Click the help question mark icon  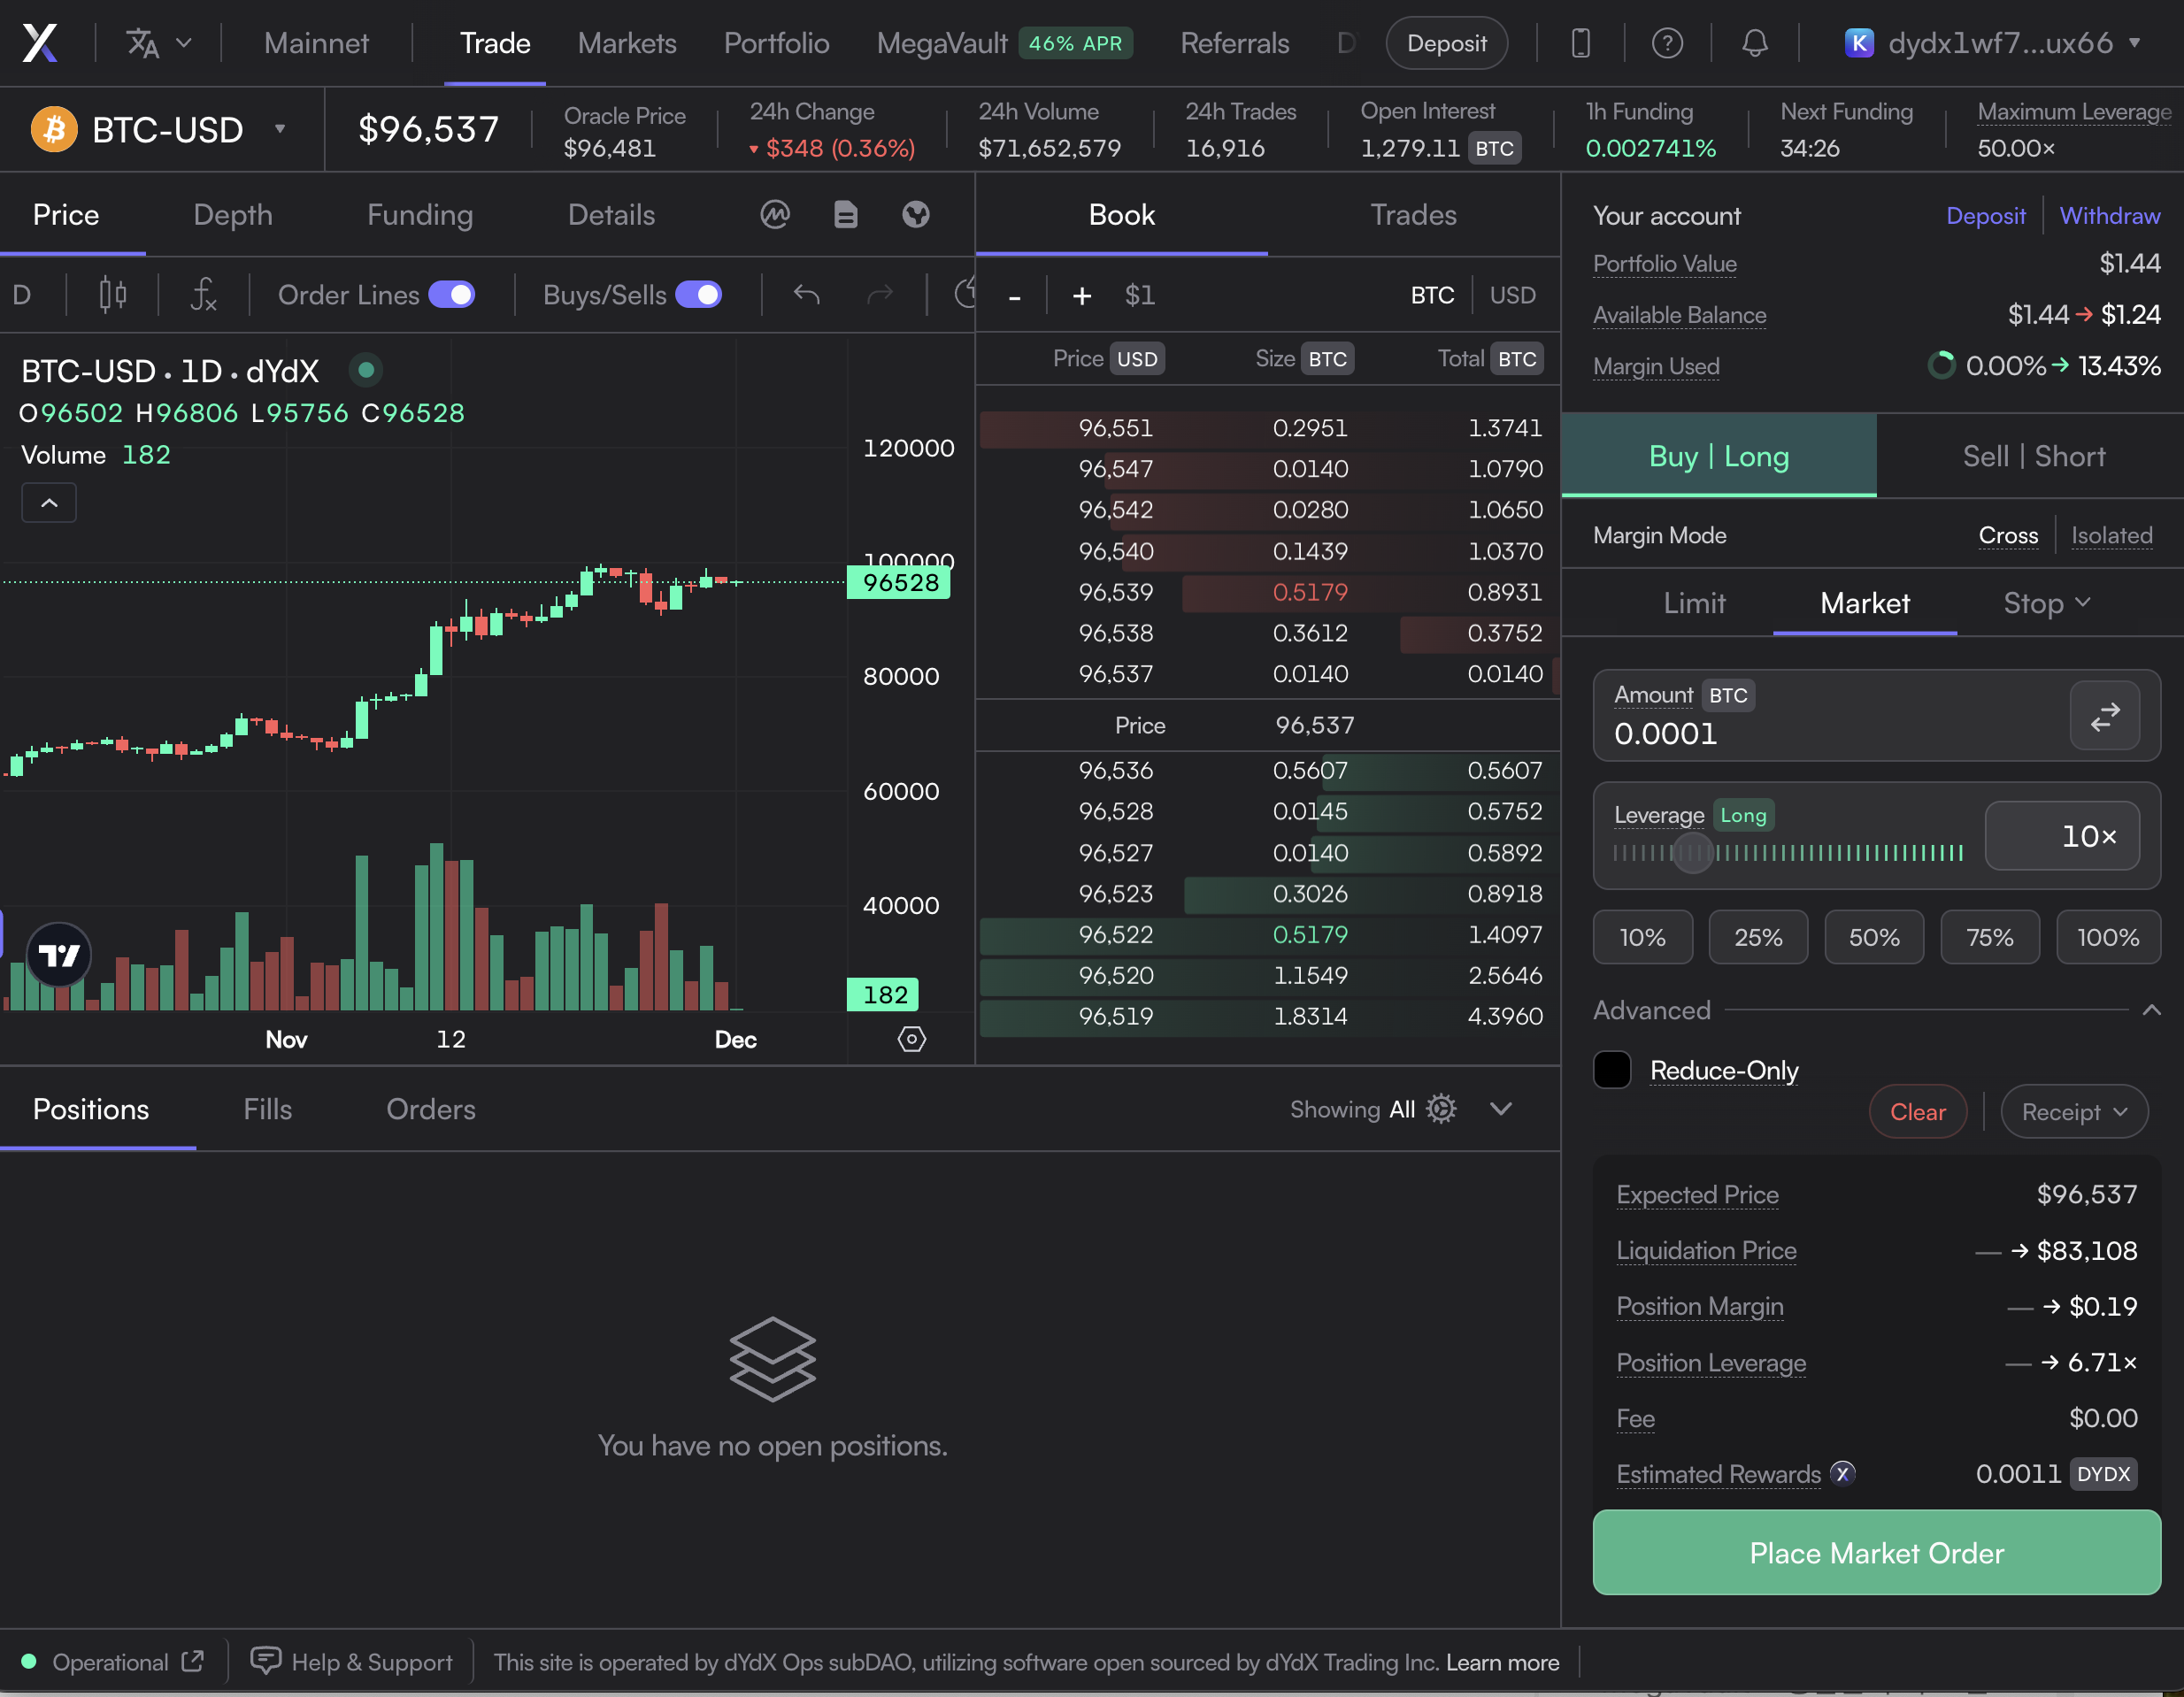pyautogui.click(x=1667, y=43)
